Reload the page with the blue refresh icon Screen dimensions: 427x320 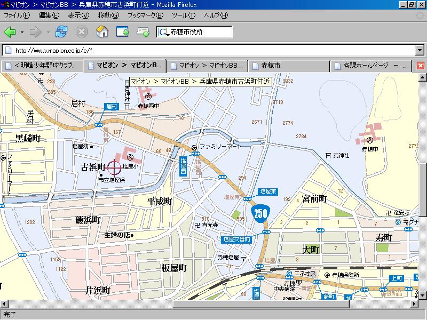point(61,32)
